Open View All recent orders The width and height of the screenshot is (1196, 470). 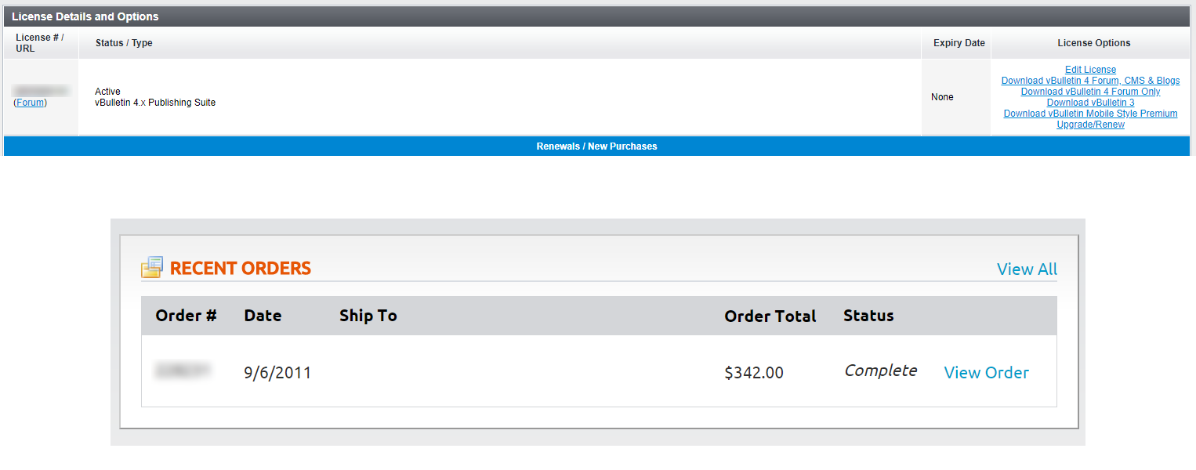1027,269
